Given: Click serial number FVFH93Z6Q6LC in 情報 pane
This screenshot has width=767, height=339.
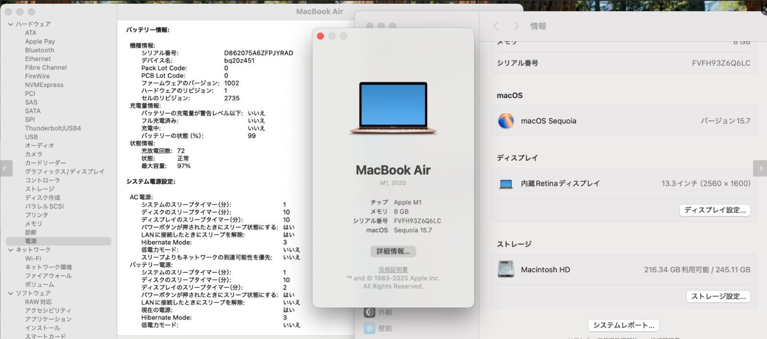Looking at the screenshot, I should 721,63.
